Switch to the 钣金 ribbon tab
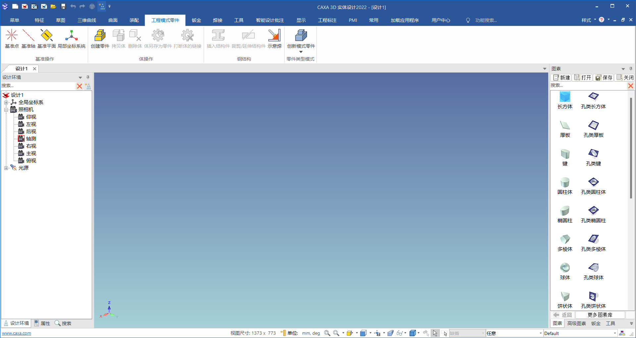636x338 pixels. click(196, 20)
